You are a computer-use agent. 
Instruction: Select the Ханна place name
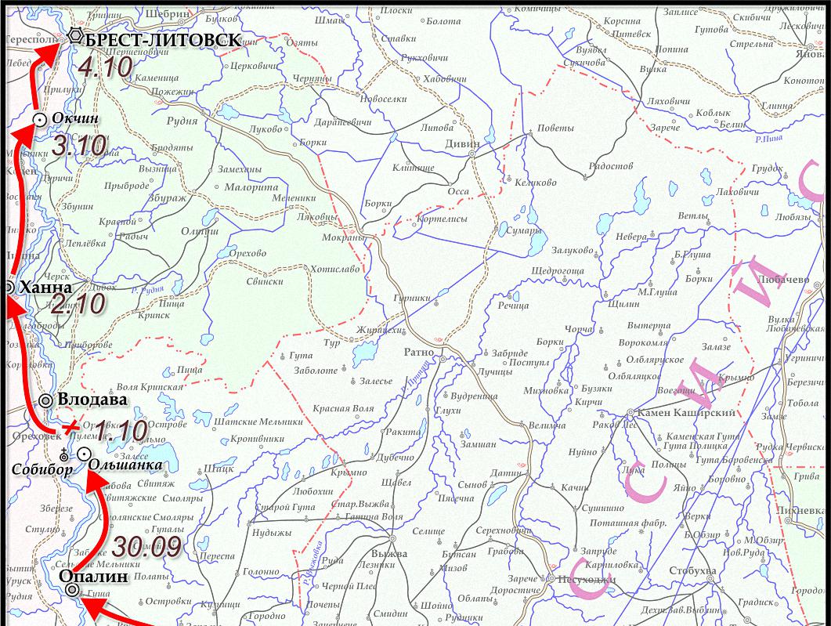[x=45, y=288]
